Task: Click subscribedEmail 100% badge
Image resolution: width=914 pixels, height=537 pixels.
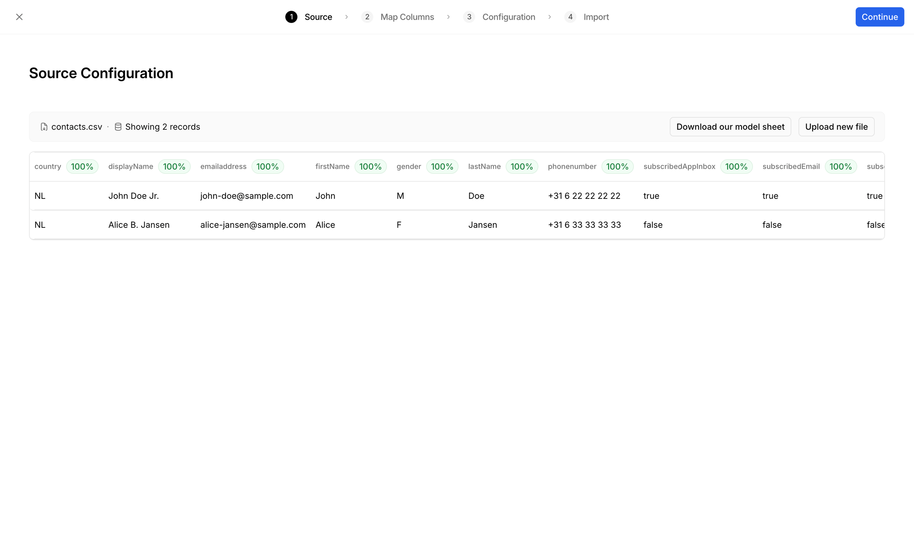Action: coord(841,167)
